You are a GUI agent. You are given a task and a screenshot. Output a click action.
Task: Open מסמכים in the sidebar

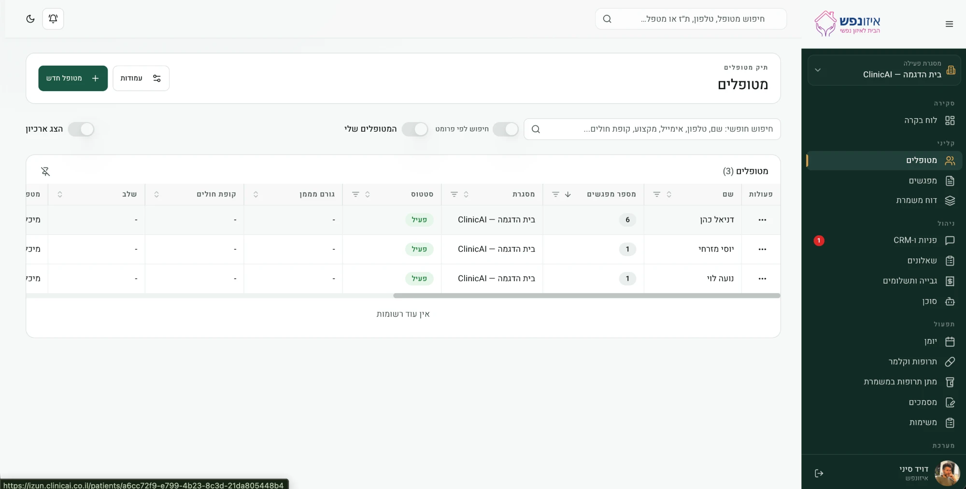884,402
